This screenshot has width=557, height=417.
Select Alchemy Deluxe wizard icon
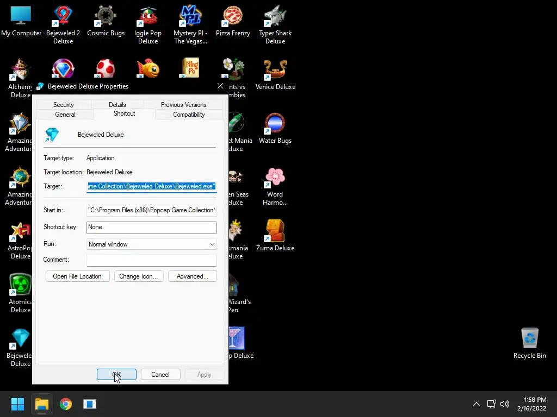point(20,69)
